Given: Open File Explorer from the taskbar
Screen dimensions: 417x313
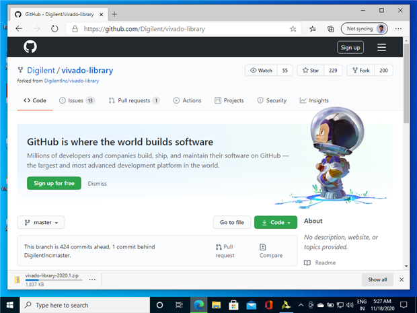Looking at the screenshot, I should (x=216, y=305).
